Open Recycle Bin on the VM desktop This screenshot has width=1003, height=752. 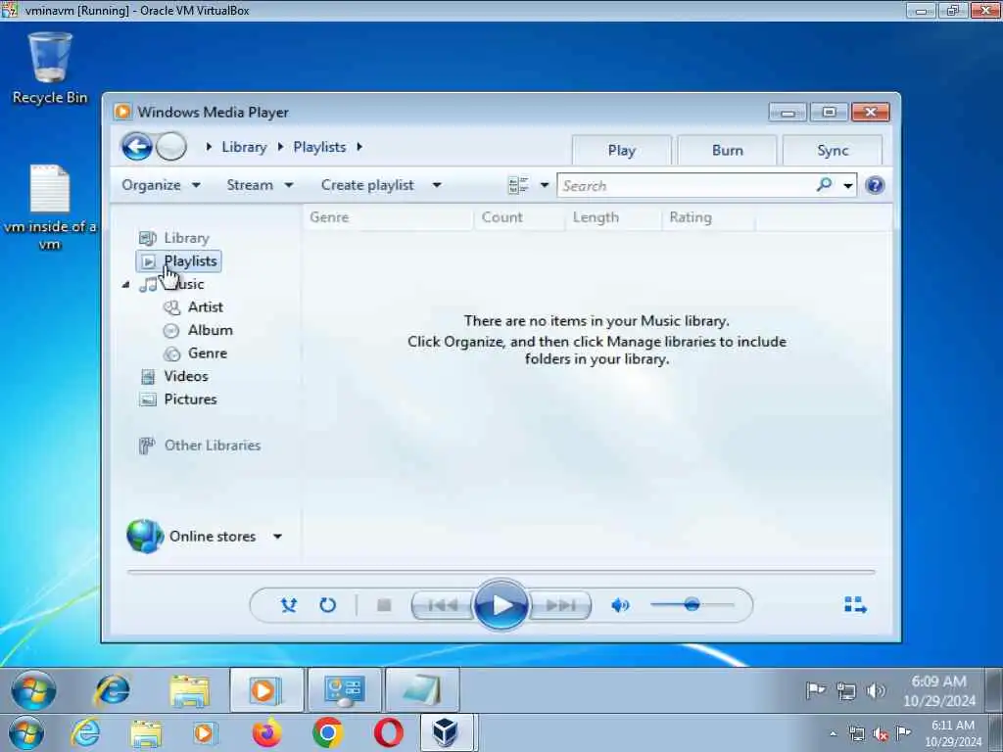[50, 68]
